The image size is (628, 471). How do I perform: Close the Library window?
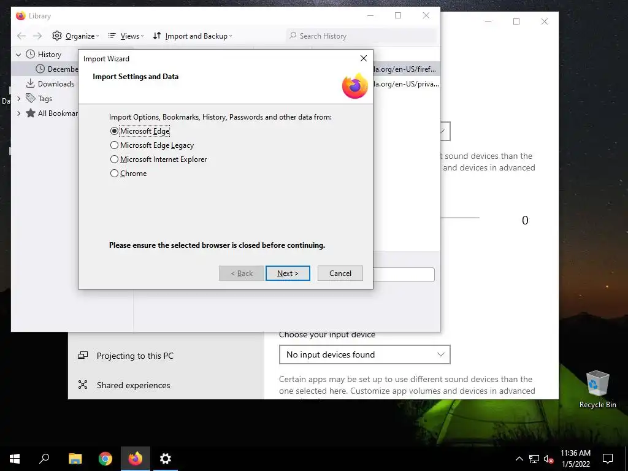click(x=426, y=15)
